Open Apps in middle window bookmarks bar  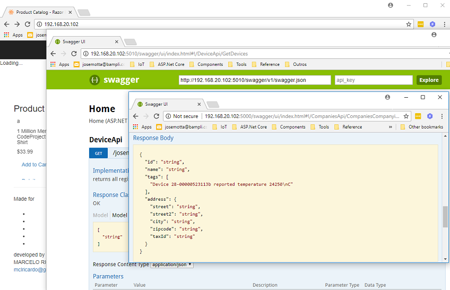(59, 64)
